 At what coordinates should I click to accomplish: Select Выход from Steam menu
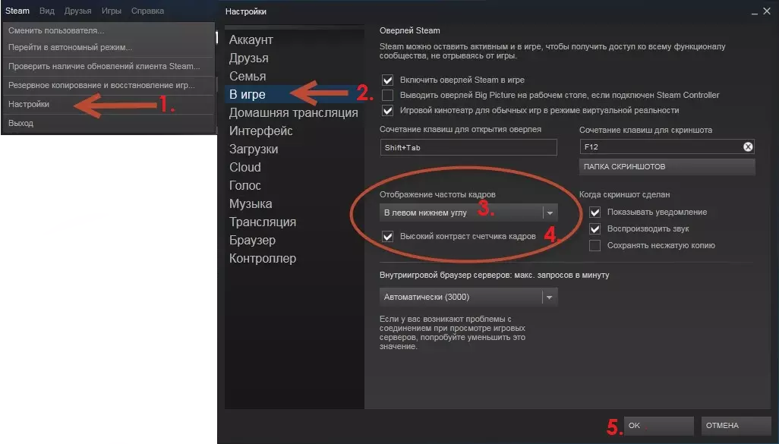[x=109, y=123]
